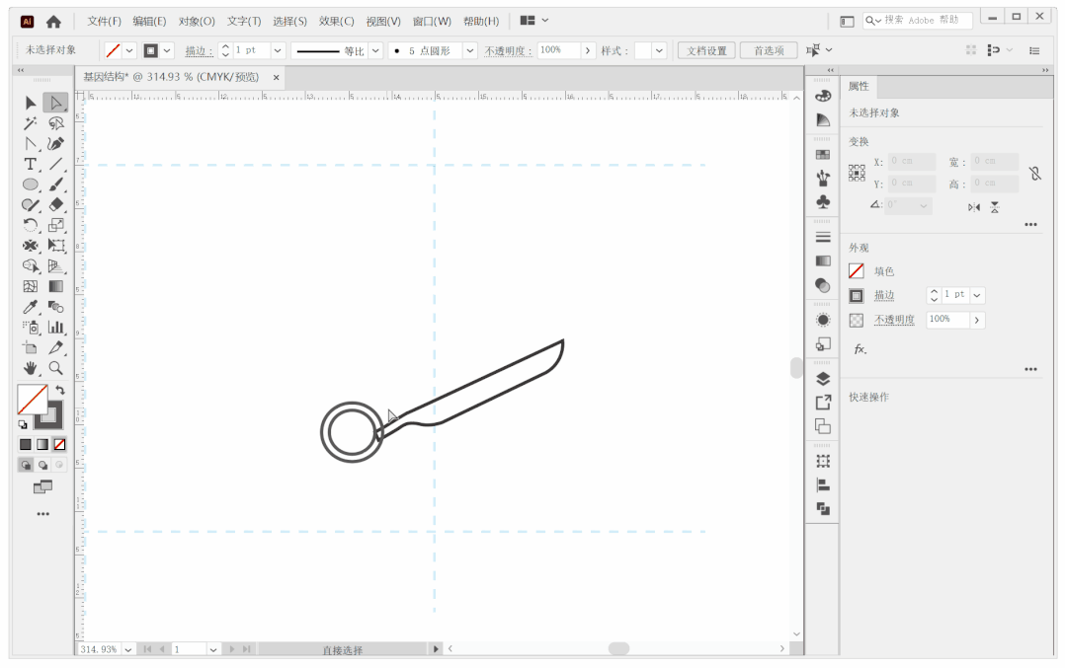Image resolution: width=1065 pixels, height=668 pixels.
Task: Click the 文档设置 button
Action: click(x=706, y=51)
